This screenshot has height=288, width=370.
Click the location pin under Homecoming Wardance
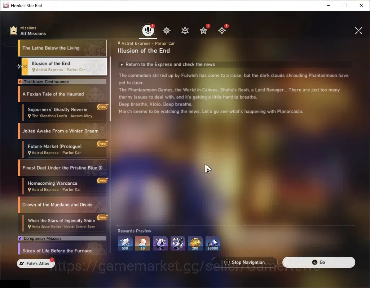(30, 190)
